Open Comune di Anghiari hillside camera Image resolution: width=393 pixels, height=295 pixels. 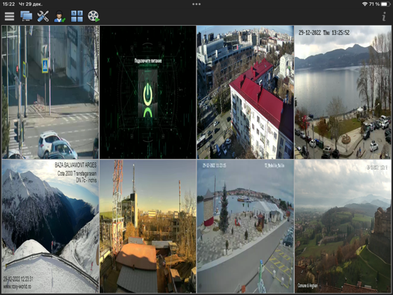[342, 226]
